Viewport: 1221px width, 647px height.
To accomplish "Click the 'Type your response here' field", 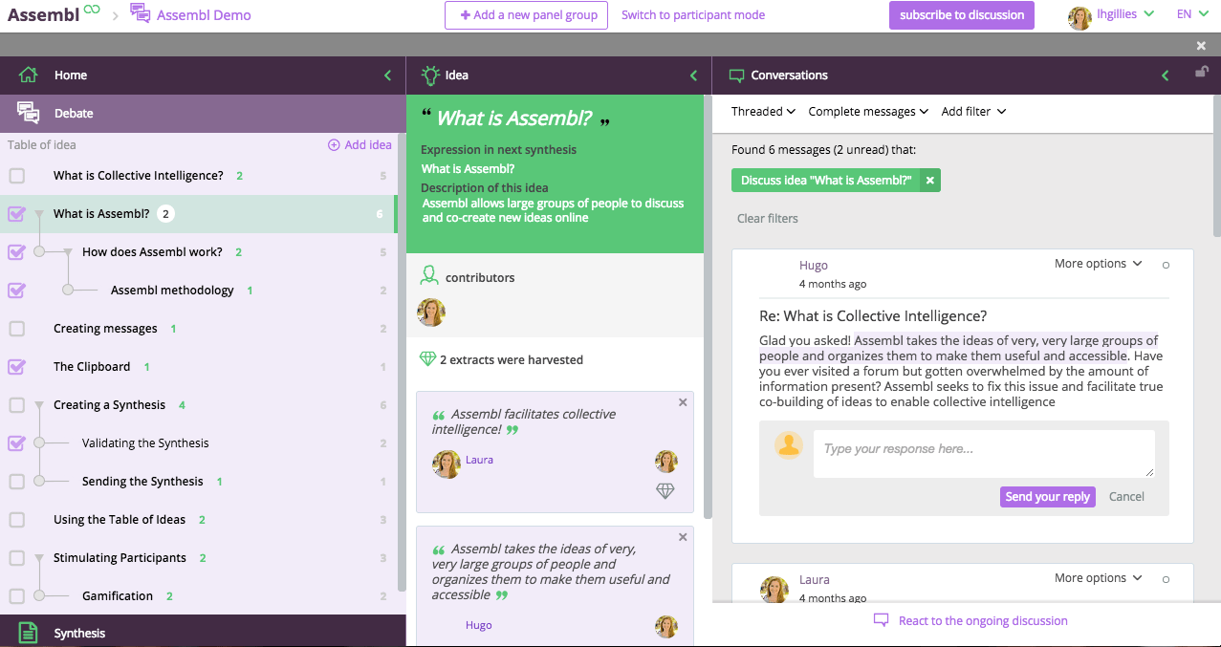I will (984, 454).
